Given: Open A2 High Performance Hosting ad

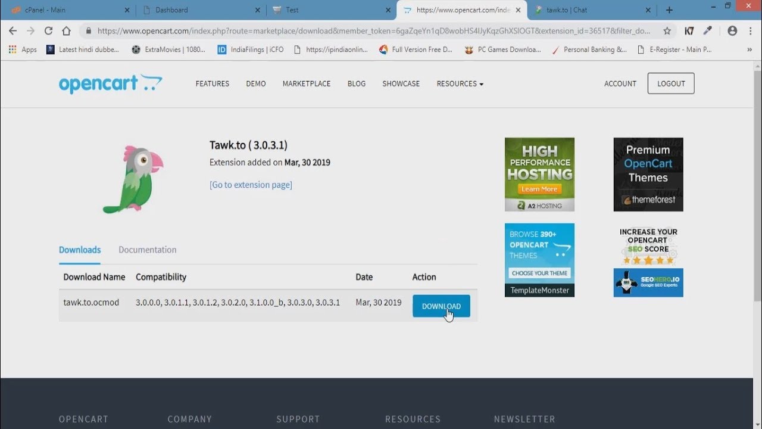Looking at the screenshot, I should coord(539,175).
